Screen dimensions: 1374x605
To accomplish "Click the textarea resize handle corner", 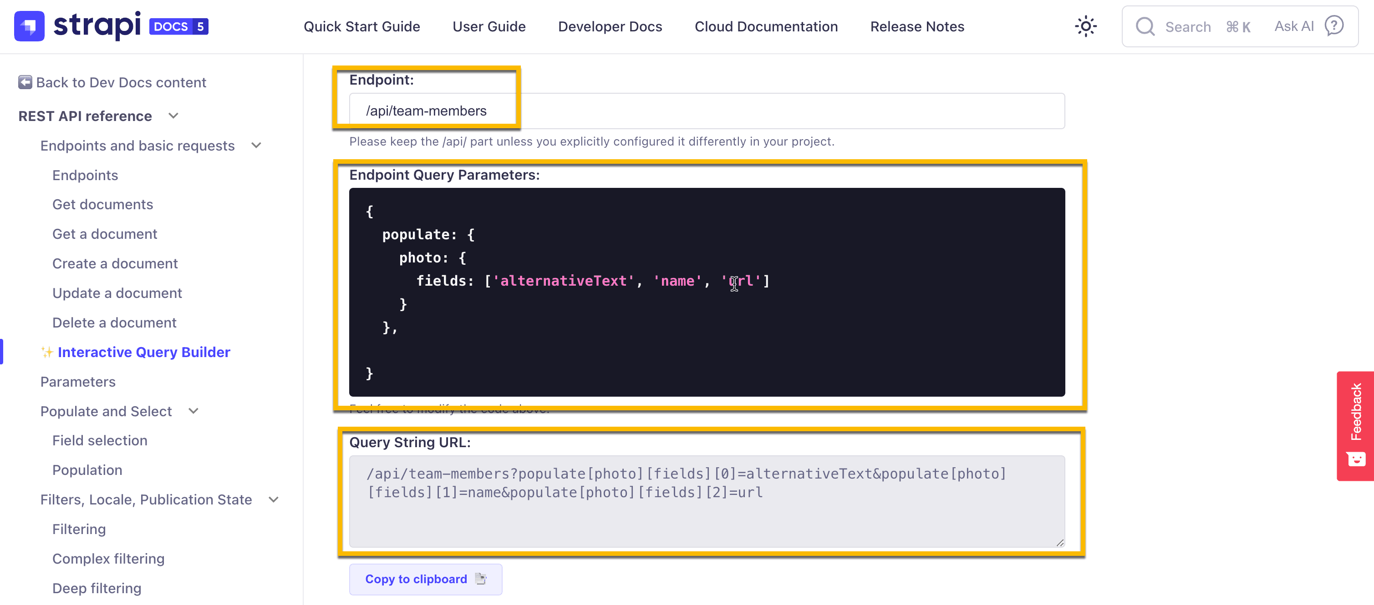I will click(x=1060, y=543).
